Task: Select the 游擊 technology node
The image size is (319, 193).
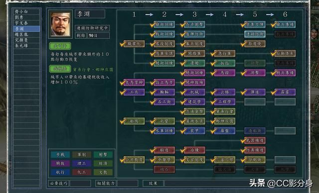Action: coord(255,73)
